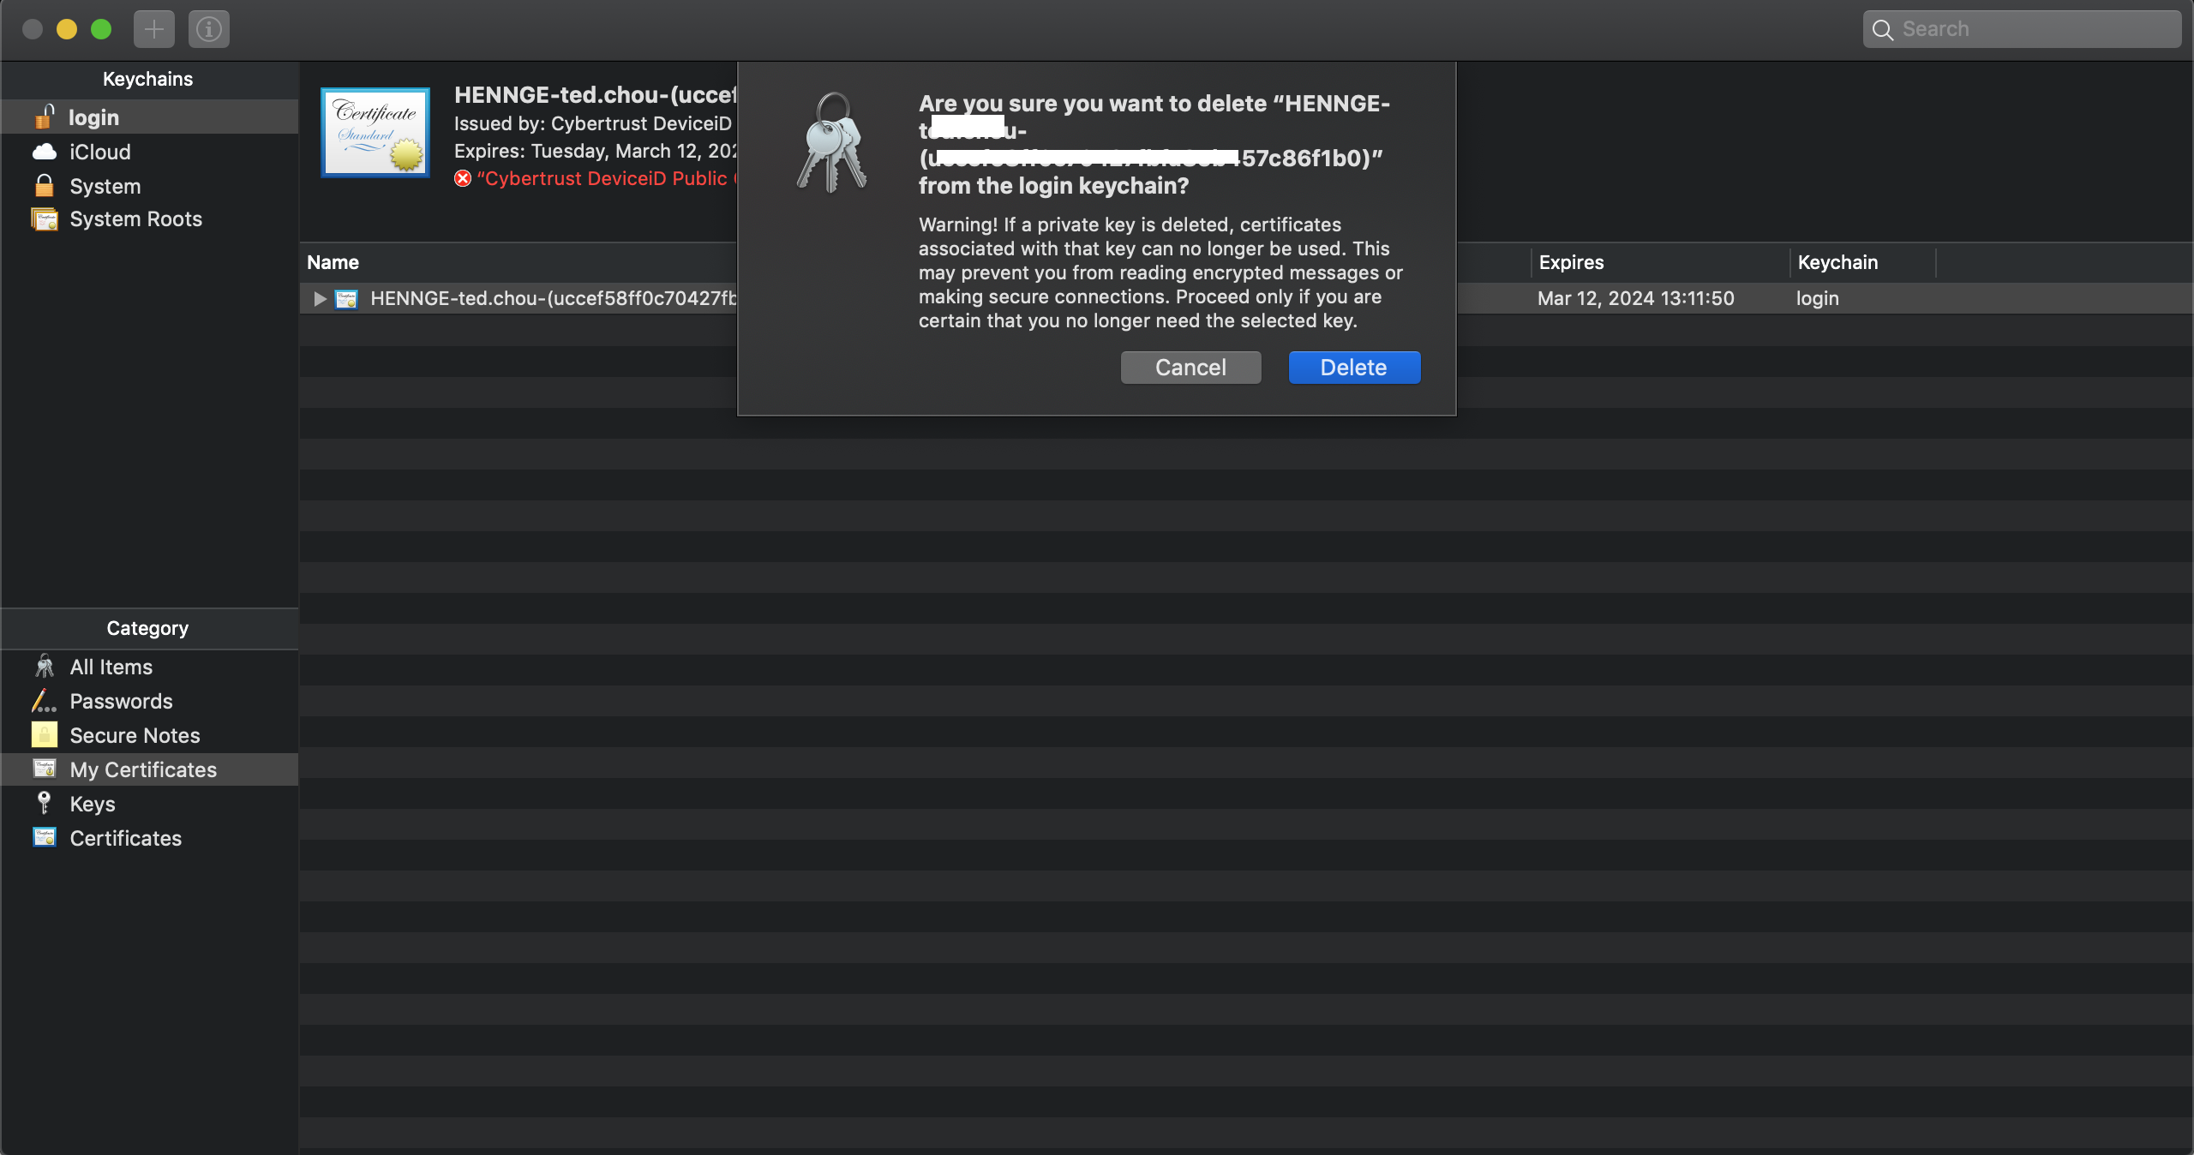Image resolution: width=2194 pixels, height=1155 pixels.
Task: Click the Keychain Access keys dialog icon
Action: [831, 142]
